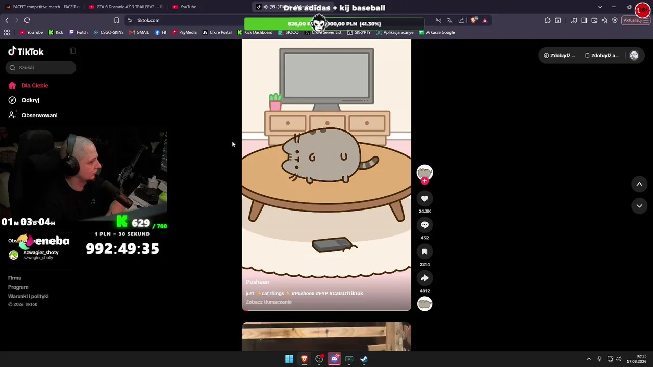653x367 pixels.
Task: Open the browser apps grid icon
Action: [x=7, y=32]
